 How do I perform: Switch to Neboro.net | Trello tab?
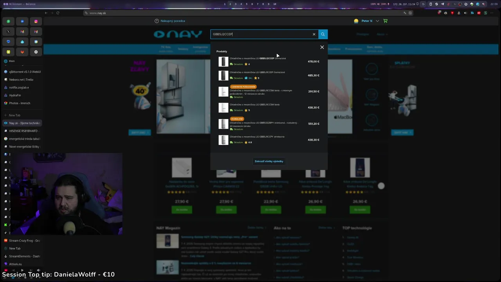(x=22, y=80)
